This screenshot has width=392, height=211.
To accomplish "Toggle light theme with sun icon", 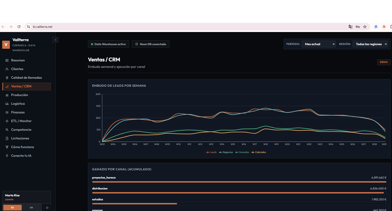I will coord(47,208).
